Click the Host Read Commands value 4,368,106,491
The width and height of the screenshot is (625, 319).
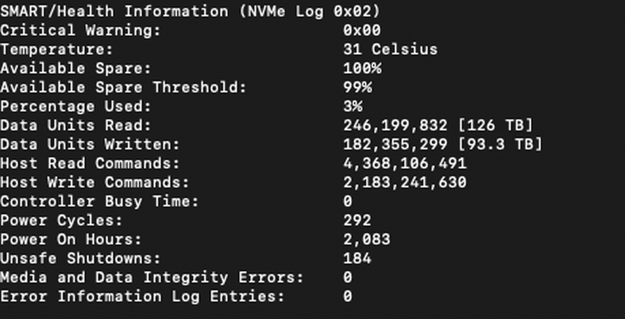point(405,164)
